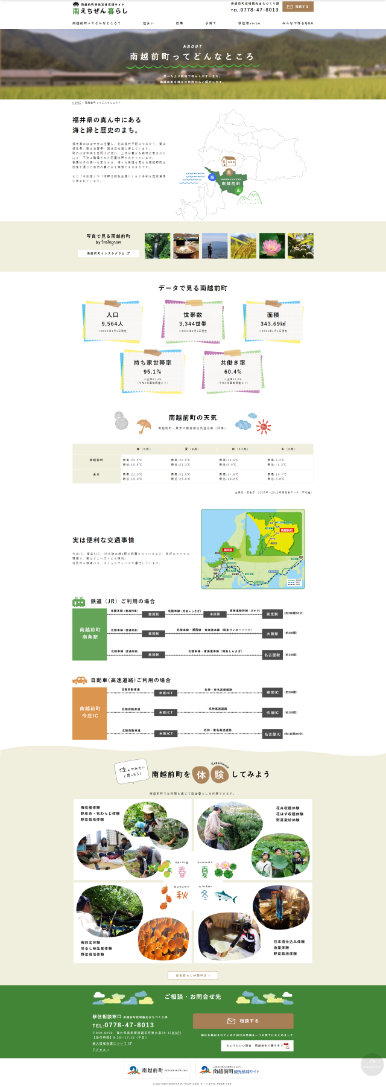
Task: Open the 仕事 menu item
Action: pyautogui.click(x=179, y=23)
